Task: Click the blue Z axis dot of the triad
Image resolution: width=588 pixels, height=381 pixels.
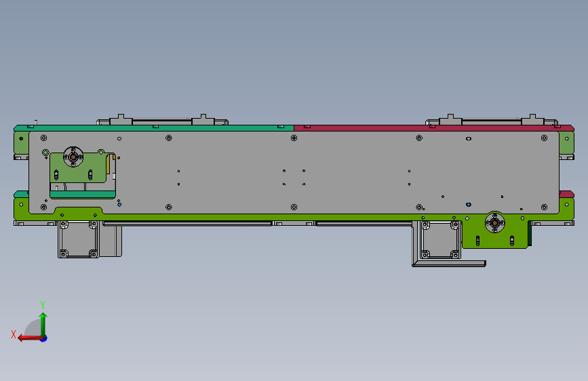Action: point(44,339)
